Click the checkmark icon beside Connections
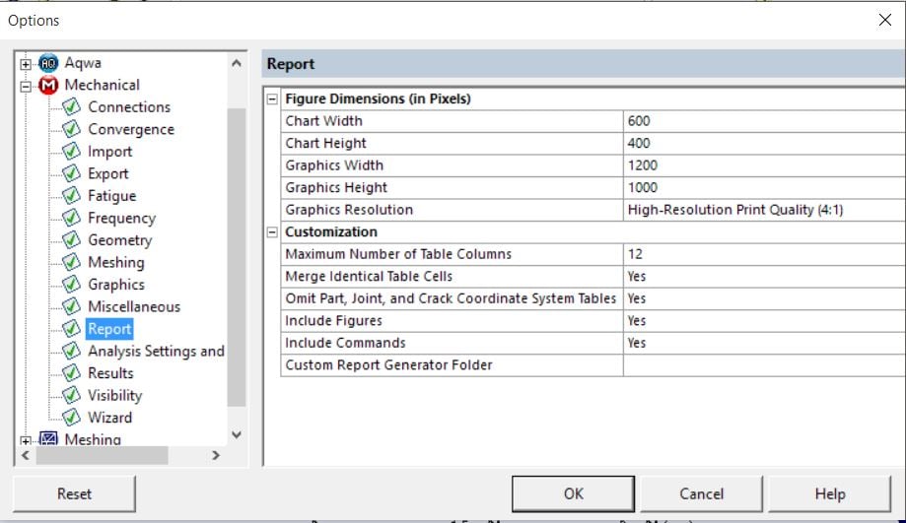The image size is (906, 523). coord(72,106)
